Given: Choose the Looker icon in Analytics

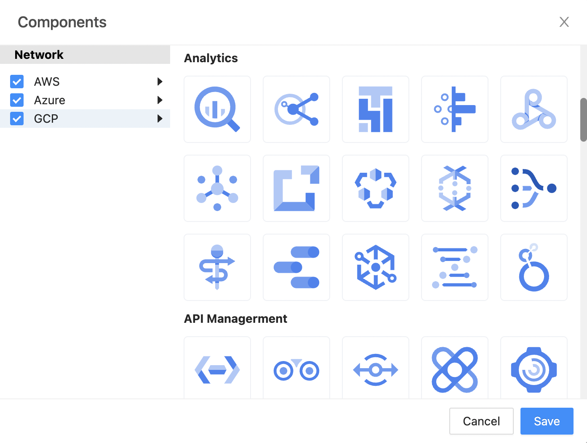Looking at the screenshot, I should click(534, 267).
